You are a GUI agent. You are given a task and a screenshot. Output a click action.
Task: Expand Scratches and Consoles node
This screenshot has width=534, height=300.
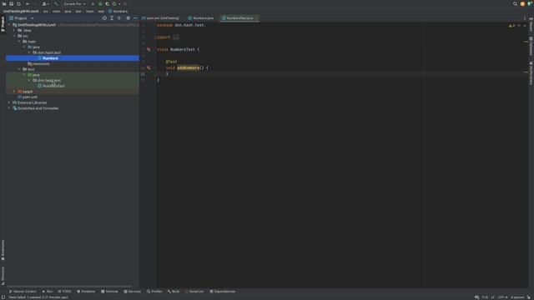tap(9, 108)
